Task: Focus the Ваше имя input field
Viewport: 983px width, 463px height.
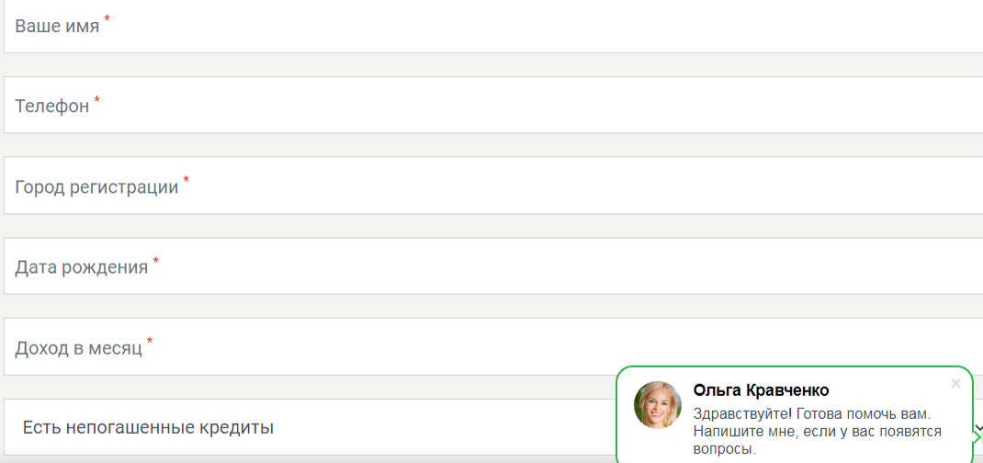Action: tap(493, 25)
